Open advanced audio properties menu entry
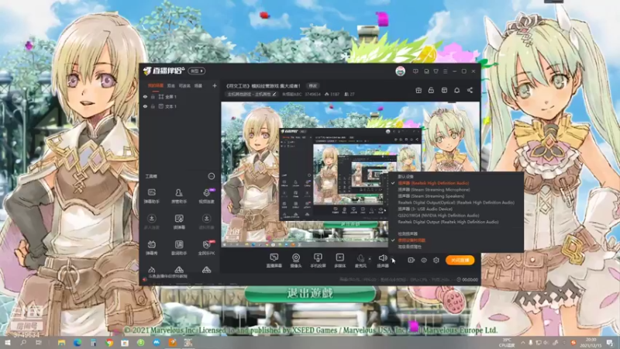Image resolution: width=620 pixels, height=349 pixels. coord(410,247)
